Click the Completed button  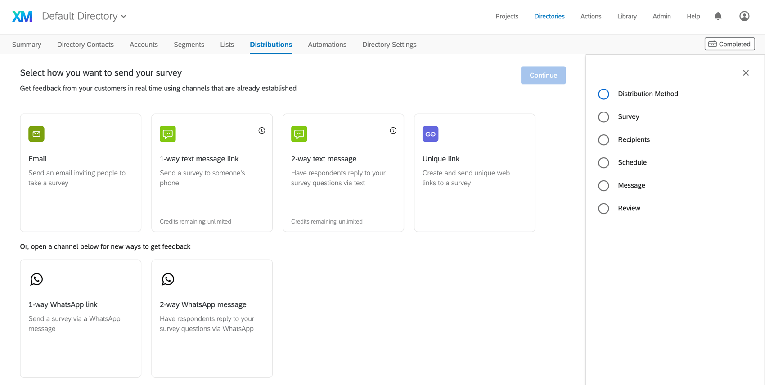coord(729,44)
